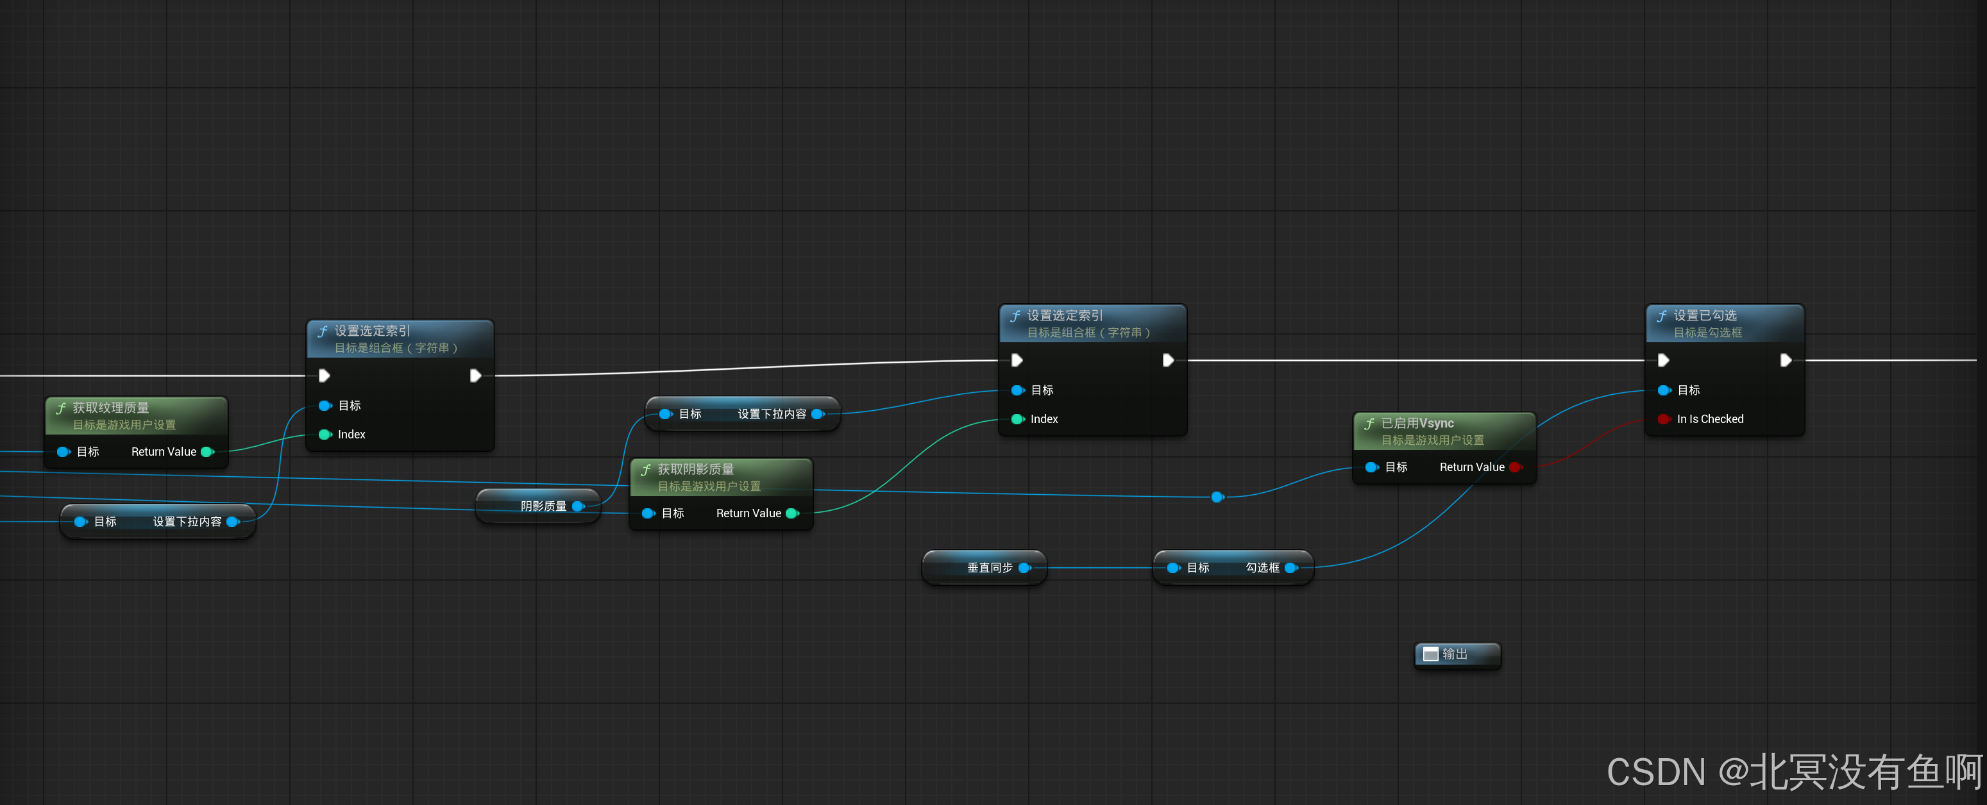Click 目标 pin on 设置已勾选 node
Image resolution: width=1987 pixels, height=805 pixels.
click(1664, 390)
